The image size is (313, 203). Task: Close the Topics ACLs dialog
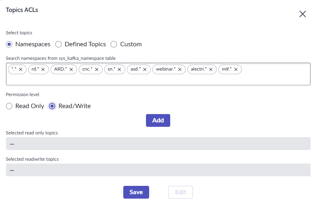[302, 14]
